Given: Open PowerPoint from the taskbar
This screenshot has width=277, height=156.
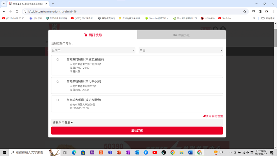Looking at the screenshot, I should pos(119,152).
